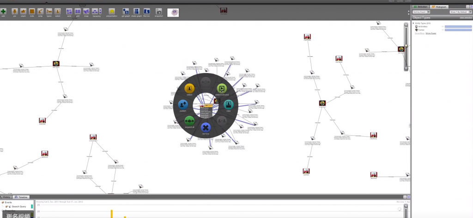The image size is (473, 218).
Task: Pin selected nodes with the pin tool
Action: point(14,11)
